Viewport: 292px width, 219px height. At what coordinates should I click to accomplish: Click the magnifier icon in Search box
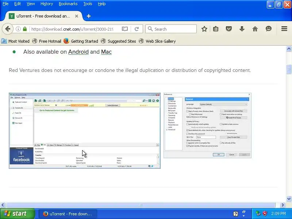(150, 29)
